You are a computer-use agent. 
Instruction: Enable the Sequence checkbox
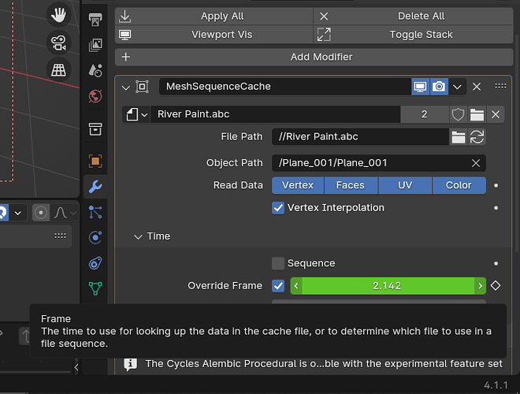point(278,263)
